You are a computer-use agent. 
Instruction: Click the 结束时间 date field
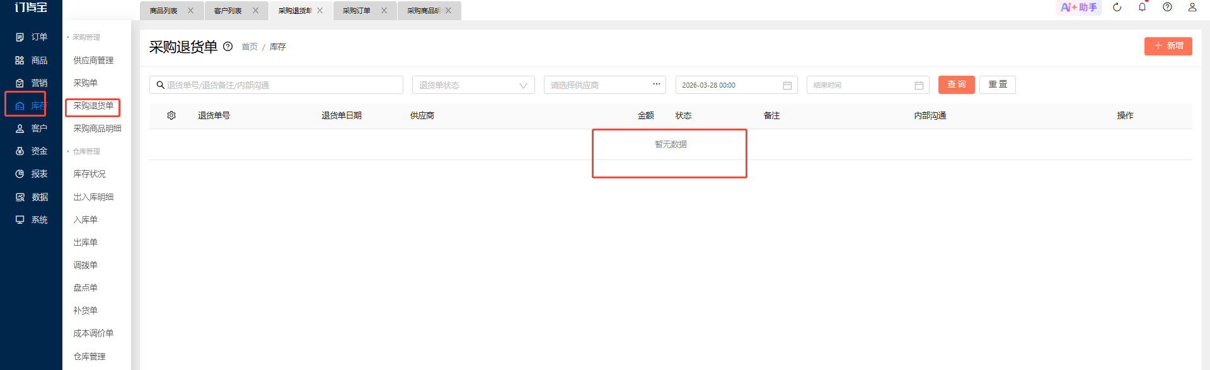[868, 85]
